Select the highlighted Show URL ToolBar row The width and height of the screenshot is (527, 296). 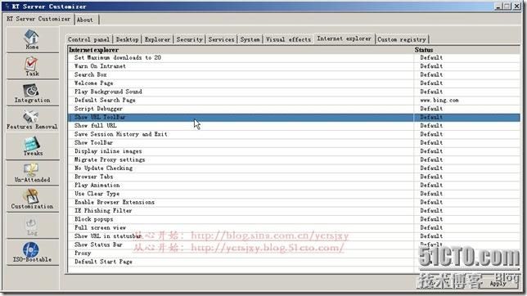click(294, 117)
